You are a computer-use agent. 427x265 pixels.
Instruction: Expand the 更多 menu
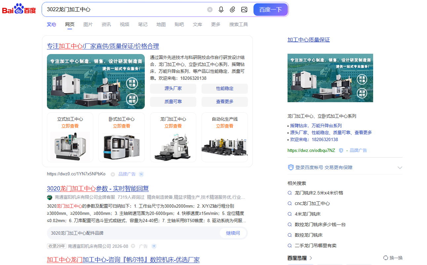pyautogui.click(x=216, y=24)
